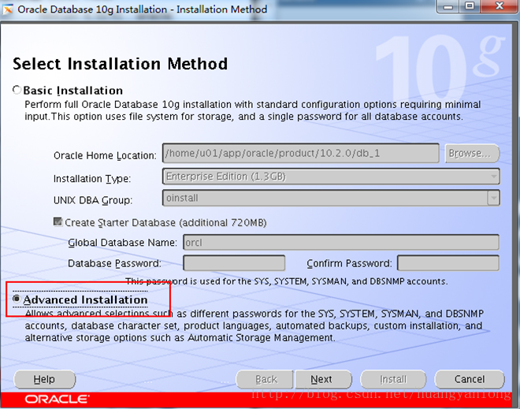The width and height of the screenshot is (520, 409).
Task: Click the Browse button
Action: pos(472,153)
